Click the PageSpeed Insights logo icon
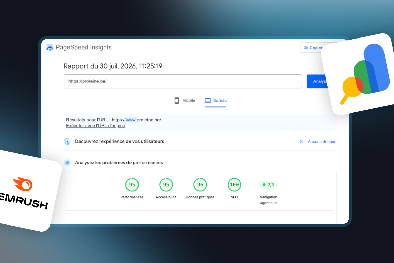394x263 pixels. 50,48
